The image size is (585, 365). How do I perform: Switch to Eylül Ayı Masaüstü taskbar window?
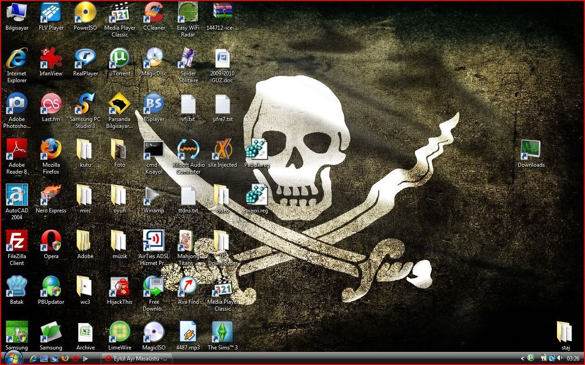pyautogui.click(x=137, y=359)
